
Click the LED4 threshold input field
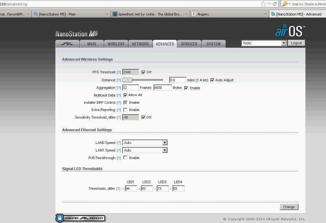point(179,189)
